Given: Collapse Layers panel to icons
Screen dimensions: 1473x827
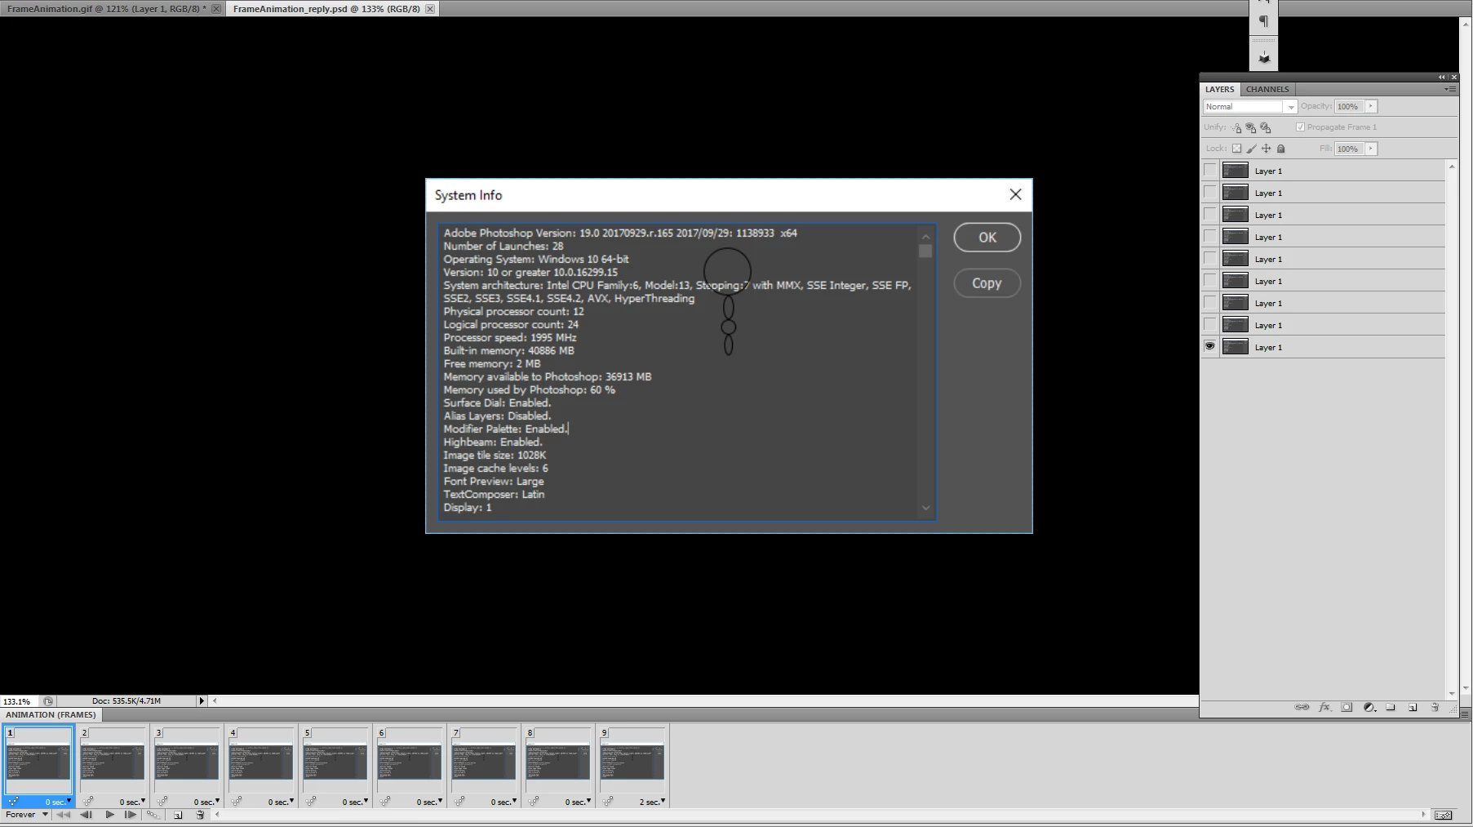Looking at the screenshot, I should [x=1441, y=77].
